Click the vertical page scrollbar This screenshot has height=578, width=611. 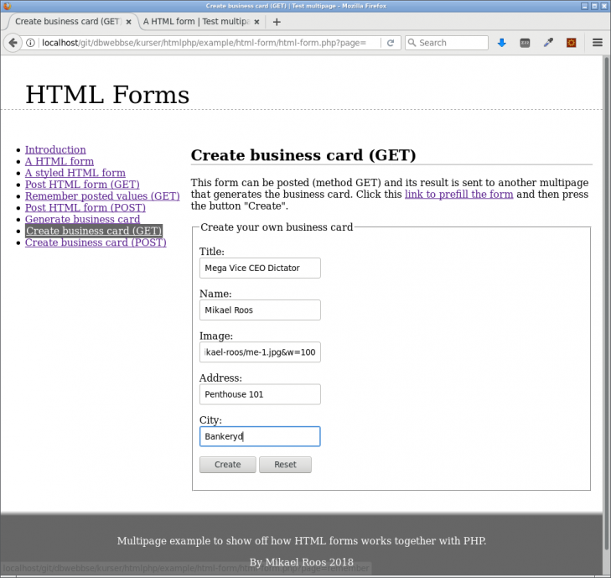(x=606, y=305)
